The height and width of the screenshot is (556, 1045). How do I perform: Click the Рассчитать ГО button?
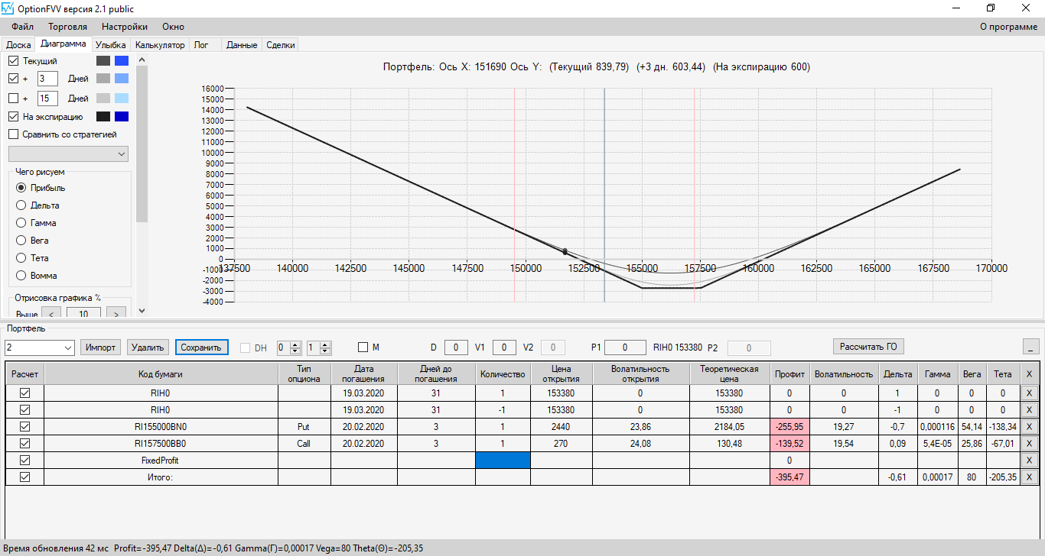(x=868, y=347)
